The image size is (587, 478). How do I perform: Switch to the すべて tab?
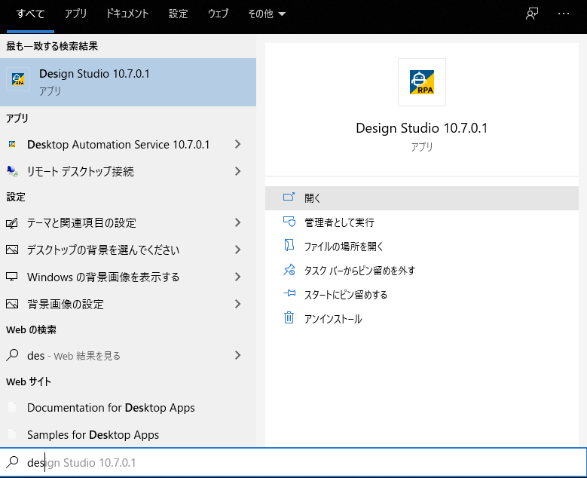(30, 14)
